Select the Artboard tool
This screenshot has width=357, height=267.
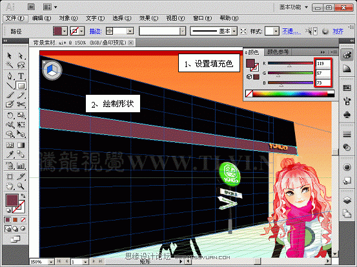(9, 176)
